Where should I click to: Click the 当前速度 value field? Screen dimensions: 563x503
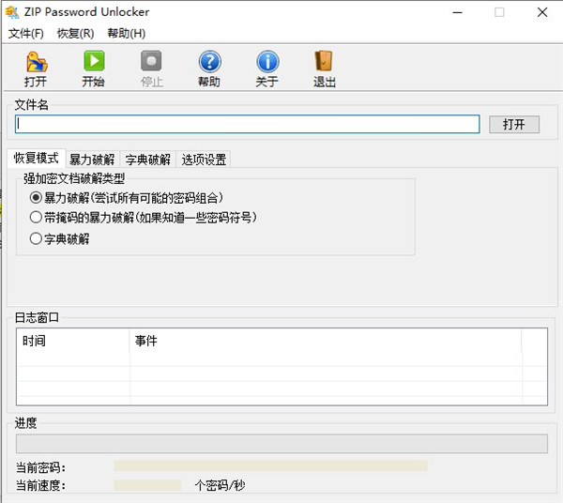click(147, 485)
